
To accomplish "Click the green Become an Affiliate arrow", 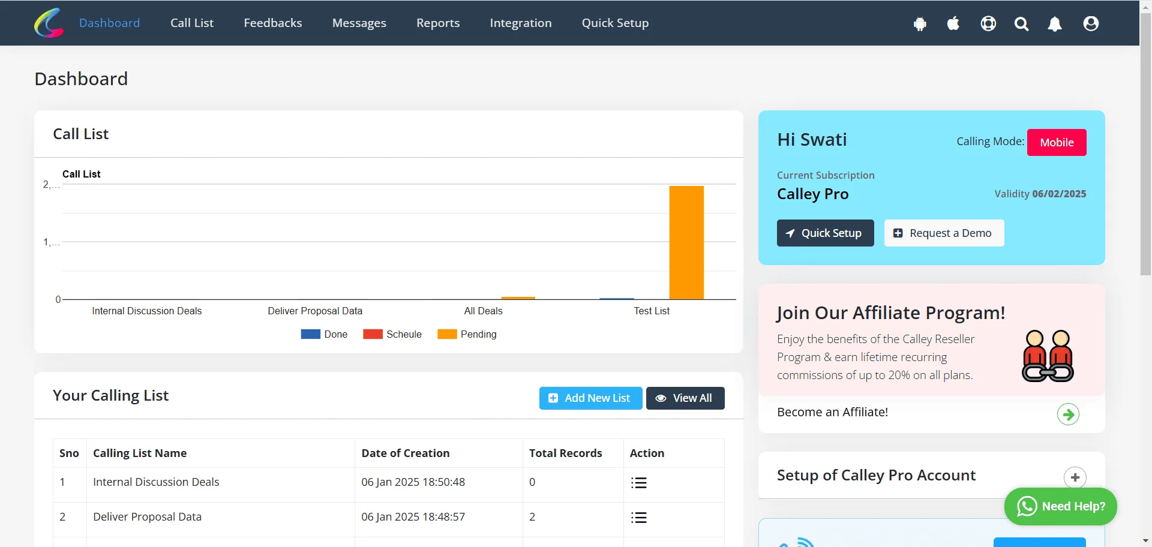I will pos(1068,414).
